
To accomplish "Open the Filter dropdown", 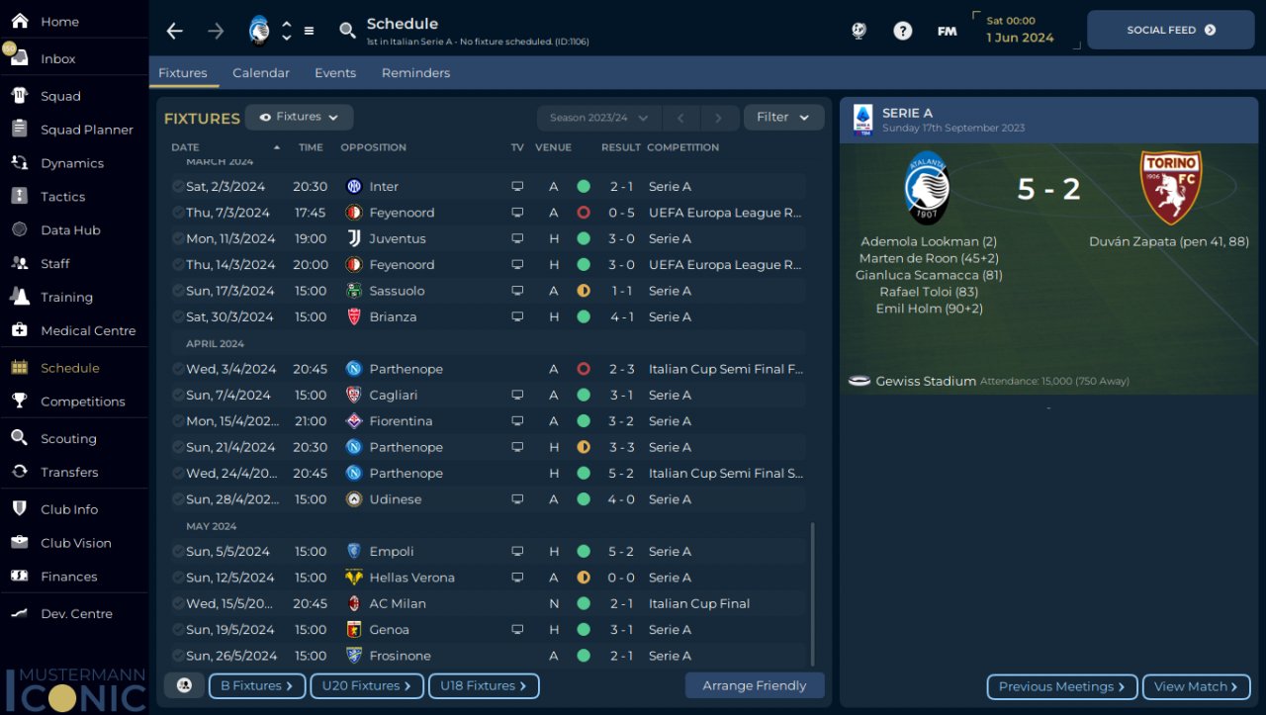I will [783, 118].
